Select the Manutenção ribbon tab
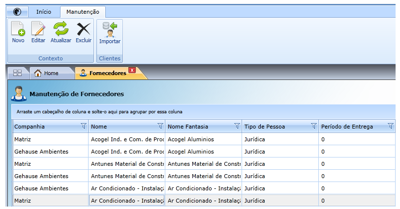This screenshot has width=400, height=209. 83,12
